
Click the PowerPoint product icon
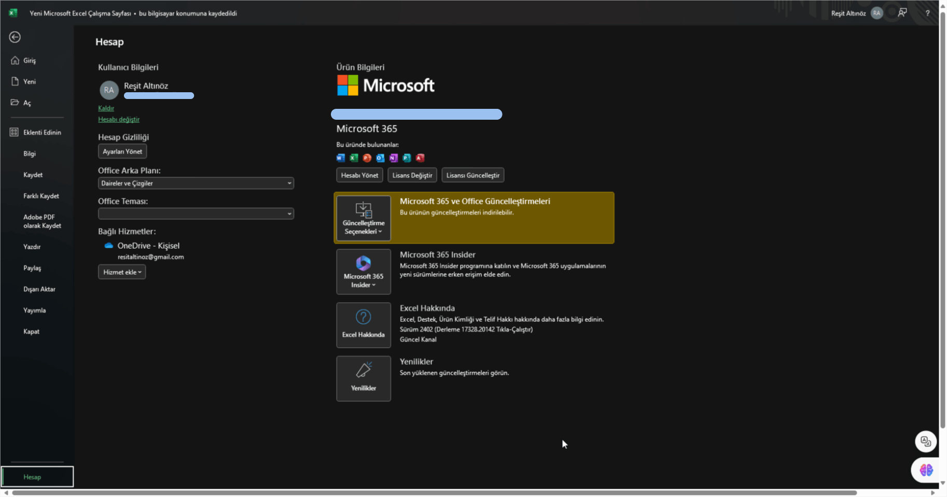(x=367, y=158)
